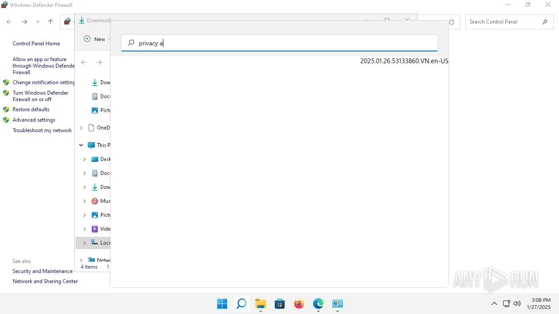Open Change notification settings
Image resolution: width=559 pixels, height=314 pixels.
[44, 82]
